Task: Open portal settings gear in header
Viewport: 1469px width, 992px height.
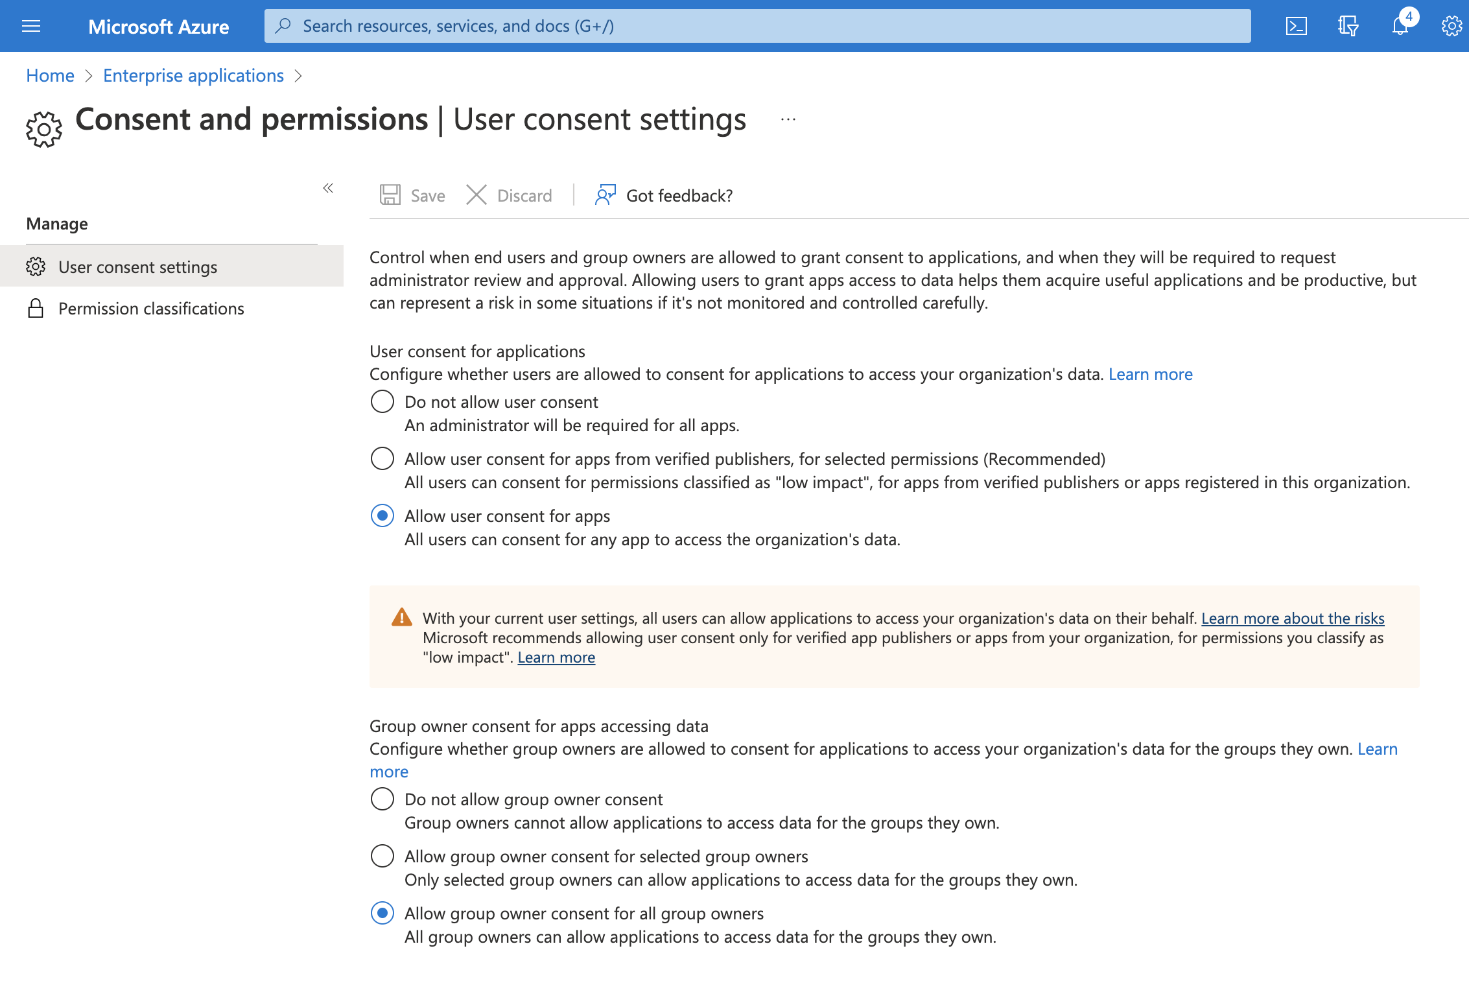Action: (1451, 26)
